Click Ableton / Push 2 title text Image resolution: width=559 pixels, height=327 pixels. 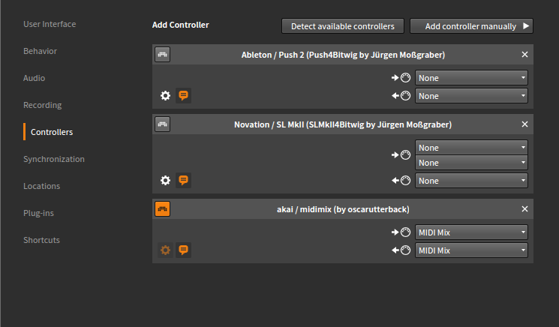pos(343,55)
